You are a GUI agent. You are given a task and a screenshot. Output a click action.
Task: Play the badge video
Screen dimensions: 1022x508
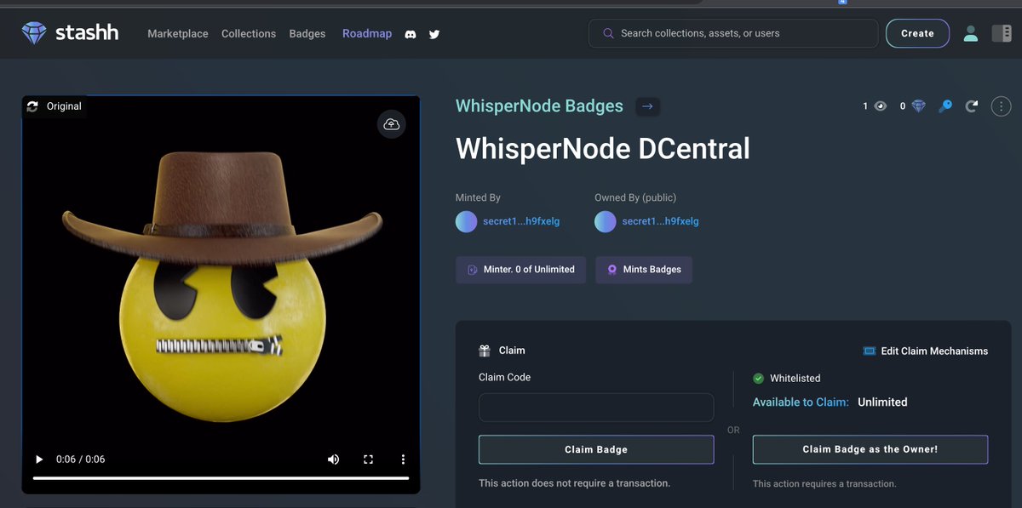pos(39,459)
